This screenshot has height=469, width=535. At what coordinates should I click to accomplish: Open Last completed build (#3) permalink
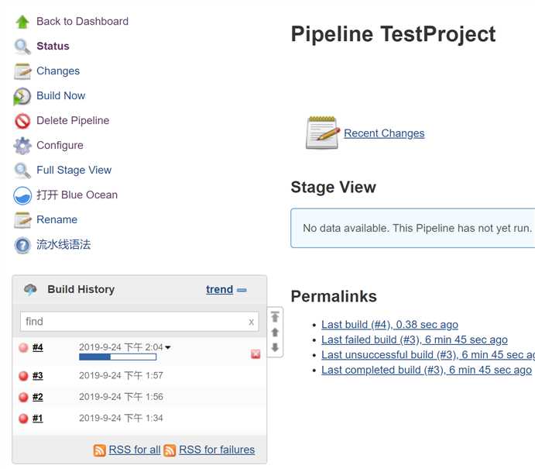[427, 370]
